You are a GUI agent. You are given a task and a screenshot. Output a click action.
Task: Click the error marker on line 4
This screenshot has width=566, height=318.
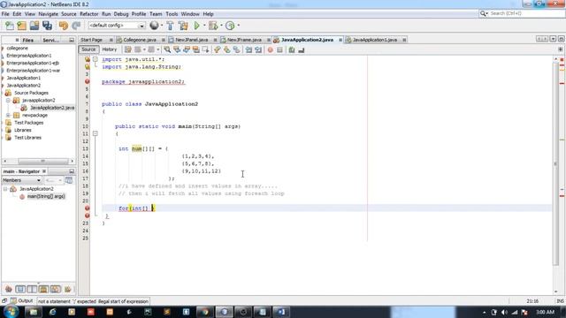87,81
